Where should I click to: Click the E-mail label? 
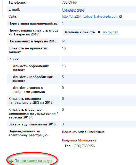tap(14, 10)
